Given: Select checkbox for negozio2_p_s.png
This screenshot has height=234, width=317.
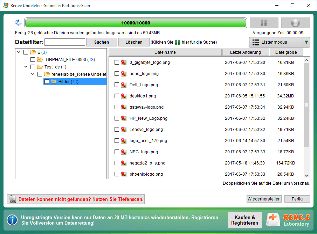Looking at the screenshot, I should click(x=117, y=163).
